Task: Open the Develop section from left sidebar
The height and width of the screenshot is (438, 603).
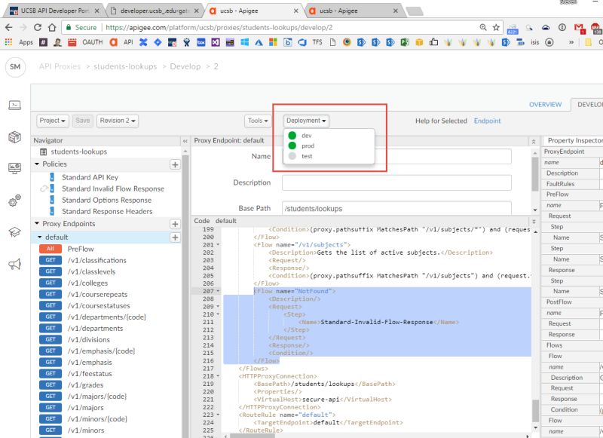Action: [17, 105]
